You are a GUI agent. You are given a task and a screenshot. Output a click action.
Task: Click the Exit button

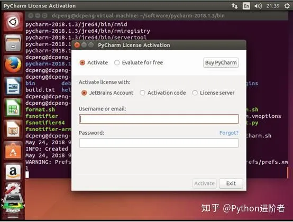coord(231,183)
